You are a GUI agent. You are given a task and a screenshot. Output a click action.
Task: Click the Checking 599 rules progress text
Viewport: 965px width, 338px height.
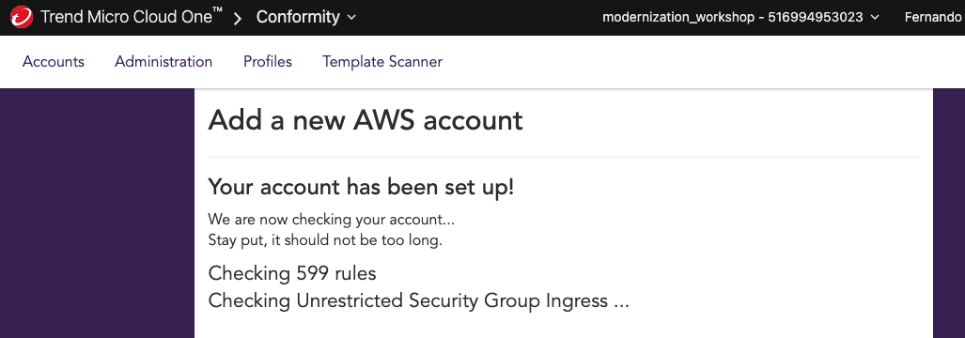(292, 273)
